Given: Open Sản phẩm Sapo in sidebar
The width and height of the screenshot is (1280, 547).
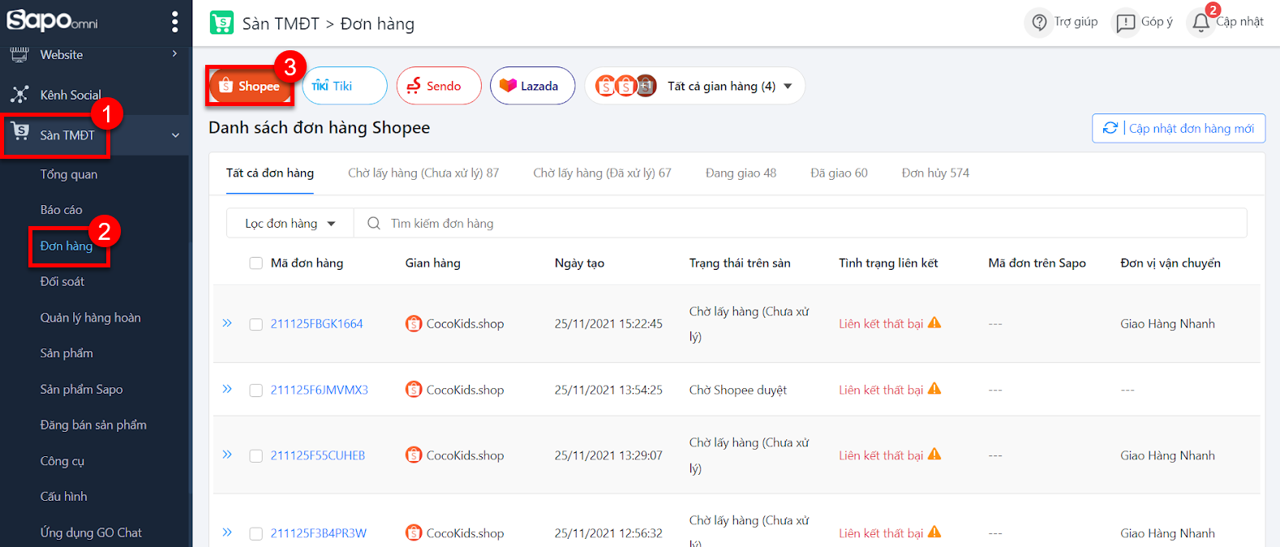Looking at the screenshot, I should 82,389.
